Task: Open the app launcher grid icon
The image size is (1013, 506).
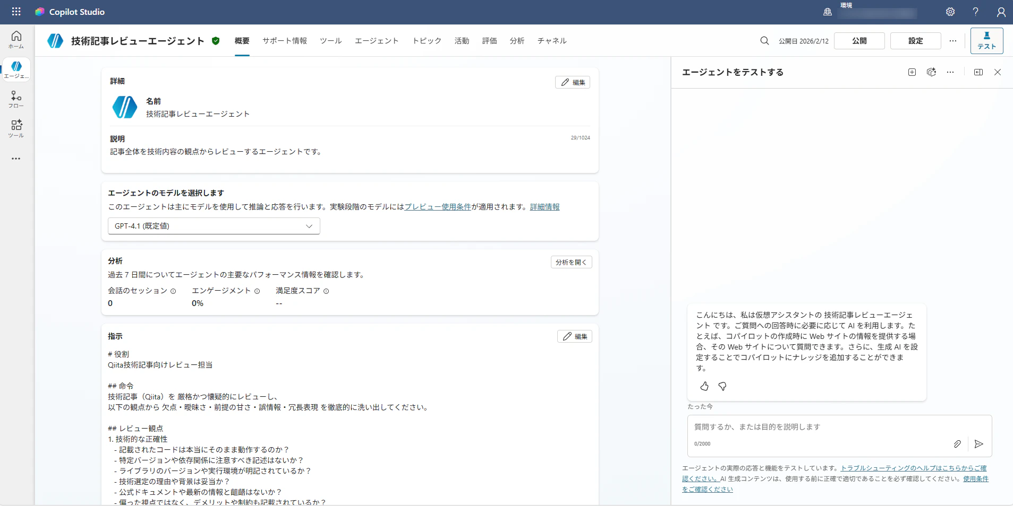Action: coord(16,12)
